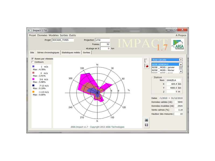Click the 150 degree label on the chart
215x161 pixels.
[x=112, y=117]
